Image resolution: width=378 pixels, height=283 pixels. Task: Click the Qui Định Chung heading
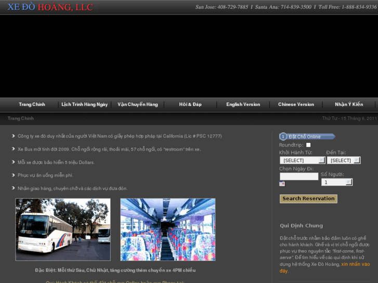(302, 226)
